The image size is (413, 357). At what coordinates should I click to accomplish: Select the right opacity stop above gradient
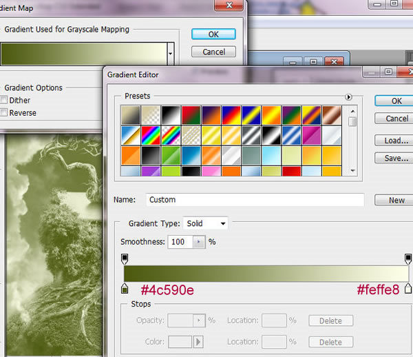408,259
